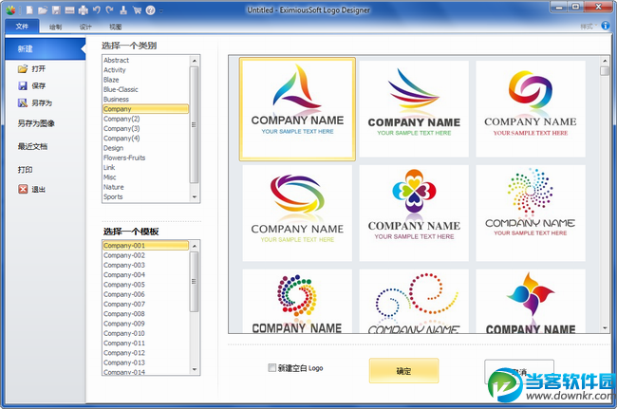Pick the hearts clover logo thumbnail
617x409 pixels.
coord(414,214)
